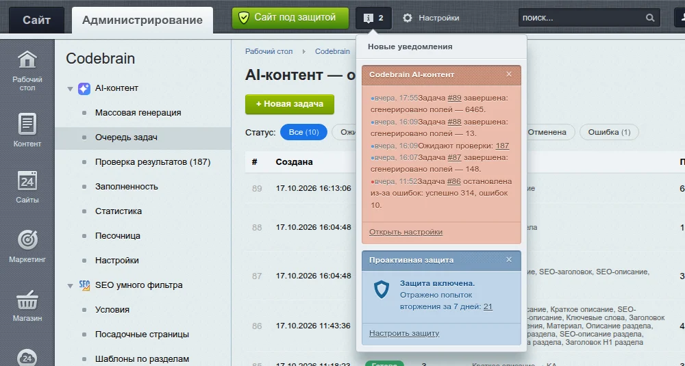Viewport: 685px width, 366px height.
Task: Open Шаблоны по разделам menu item
Action: [x=142, y=359]
